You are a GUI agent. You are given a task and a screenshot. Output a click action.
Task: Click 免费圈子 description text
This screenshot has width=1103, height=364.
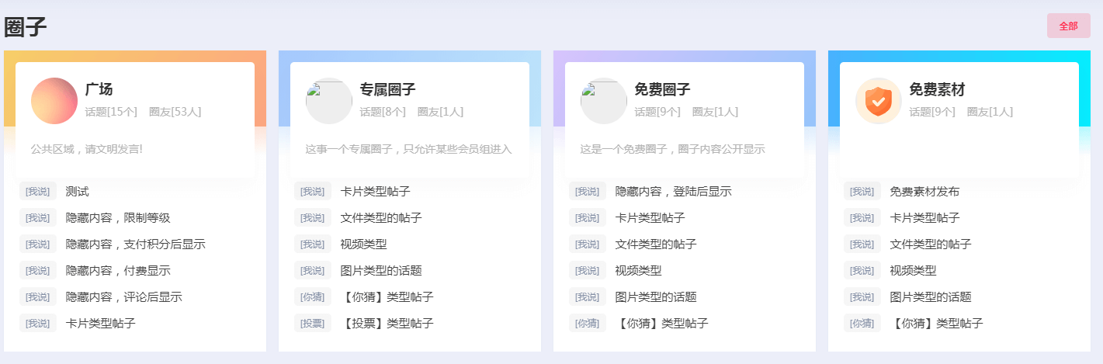click(x=673, y=149)
